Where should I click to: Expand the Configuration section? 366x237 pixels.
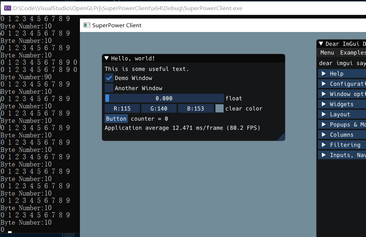[342, 84]
